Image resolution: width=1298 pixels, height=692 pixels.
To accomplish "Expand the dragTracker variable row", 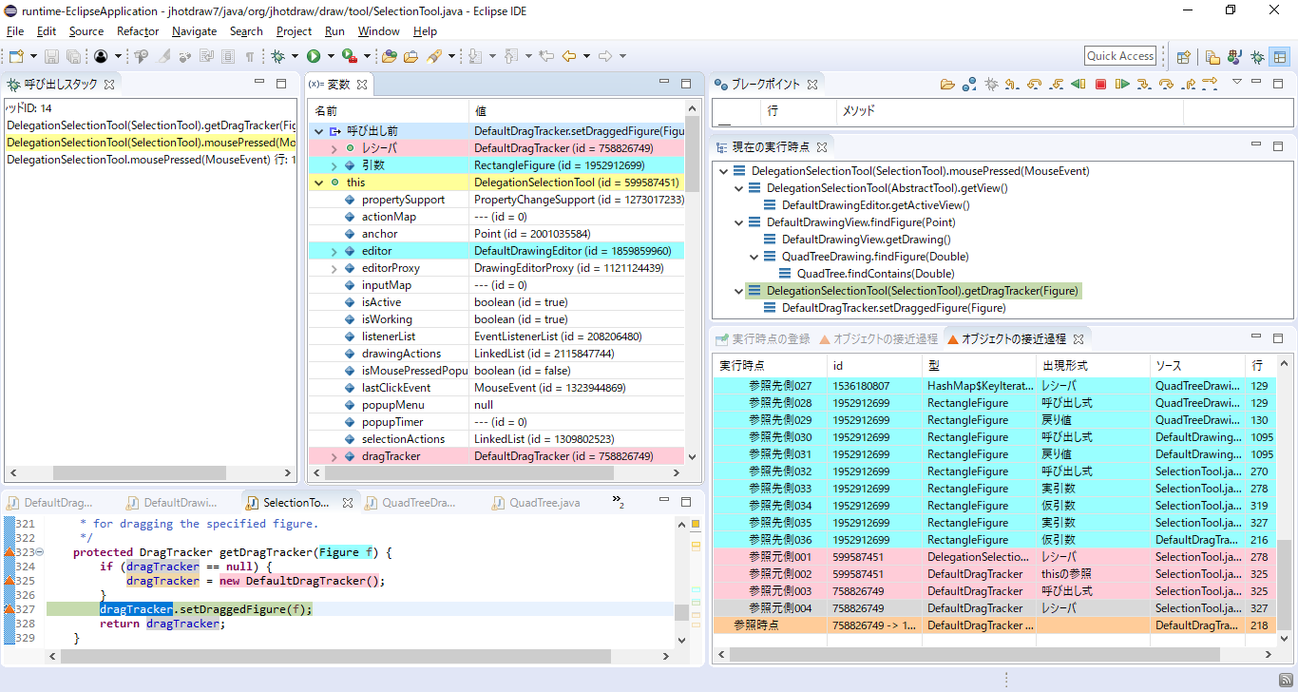I will click(x=334, y=456).
